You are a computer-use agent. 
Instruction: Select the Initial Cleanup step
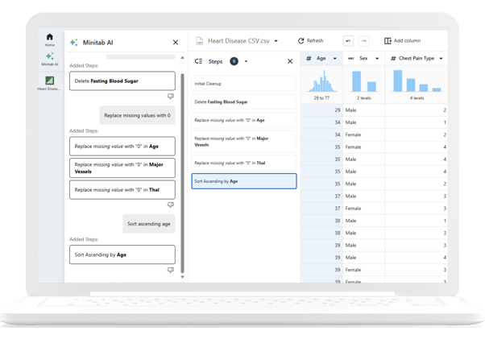244,84
